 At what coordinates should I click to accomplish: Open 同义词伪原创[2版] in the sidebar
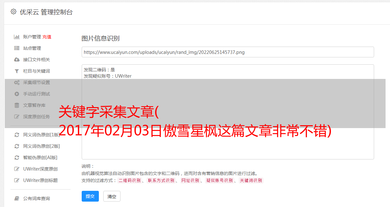click(x=41, y=146)
